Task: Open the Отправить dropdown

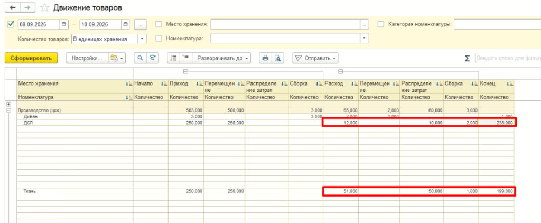Action: coord(315,58)
